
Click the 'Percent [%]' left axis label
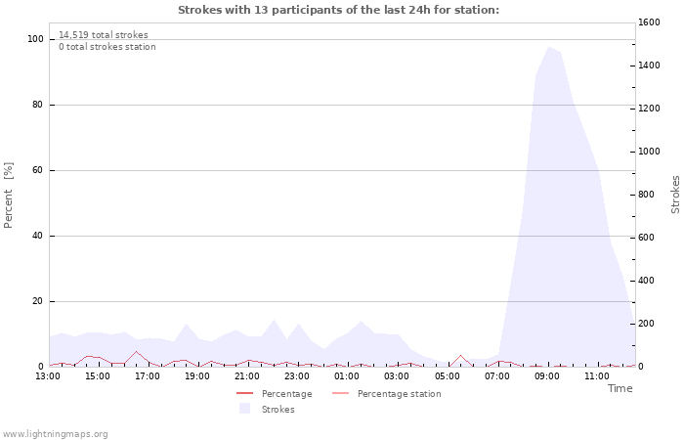8,196
